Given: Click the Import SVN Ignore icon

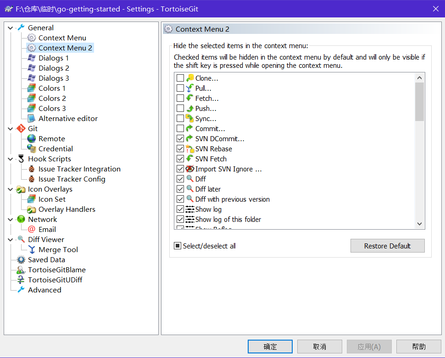Looking at the screenshot, I should (190, 169).
